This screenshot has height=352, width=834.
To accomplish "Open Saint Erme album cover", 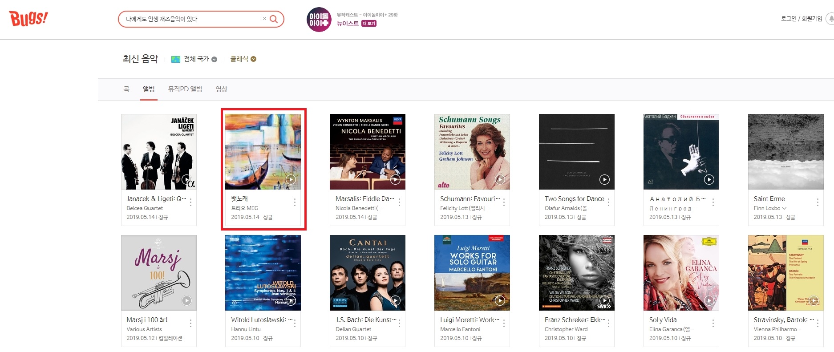I will 786,152.
